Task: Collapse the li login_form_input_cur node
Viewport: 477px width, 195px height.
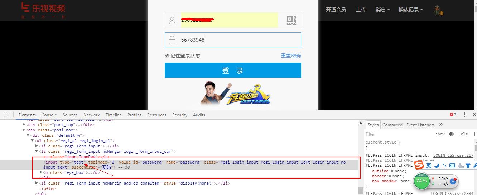Action: [37, 151]
